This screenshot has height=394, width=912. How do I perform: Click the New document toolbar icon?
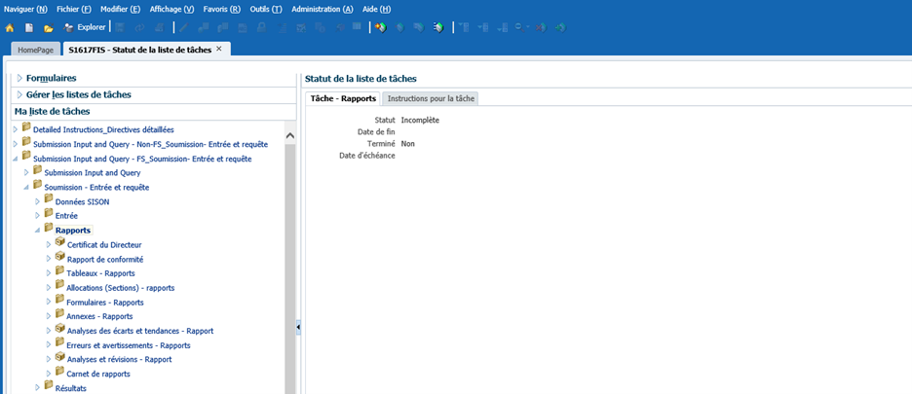pyautogui.click(x=28, y=27)
